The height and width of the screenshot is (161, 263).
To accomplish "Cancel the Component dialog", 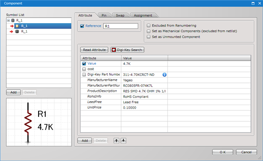I will [x=246, y=152].
